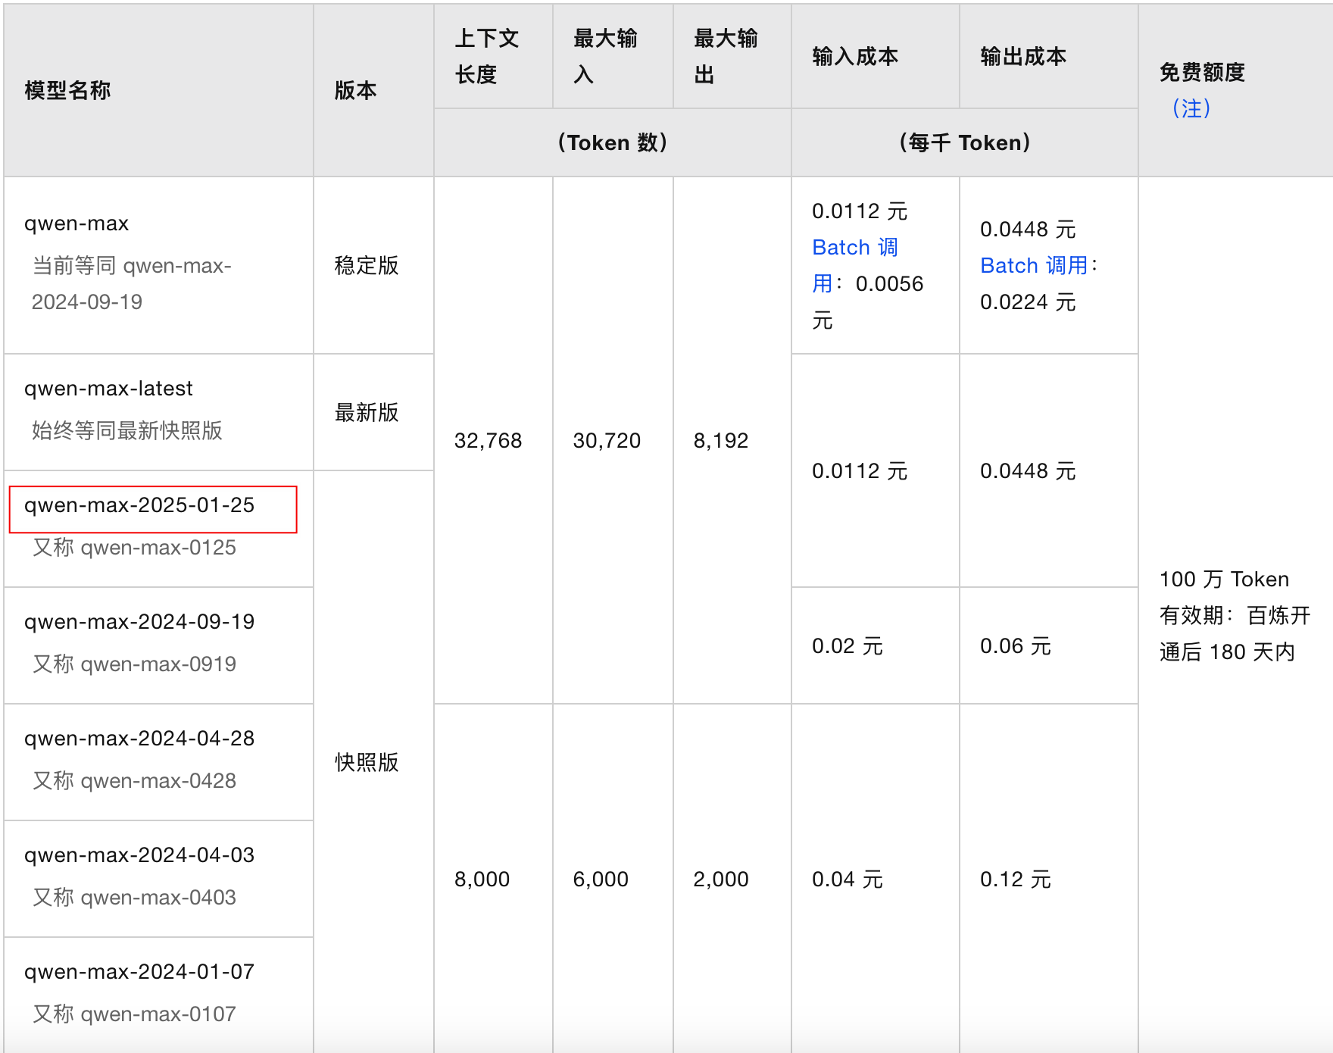This screenshot has width=1333, height=1053.
Task: Select alias text 又称 qwen-max-0403
Action: 134,898
